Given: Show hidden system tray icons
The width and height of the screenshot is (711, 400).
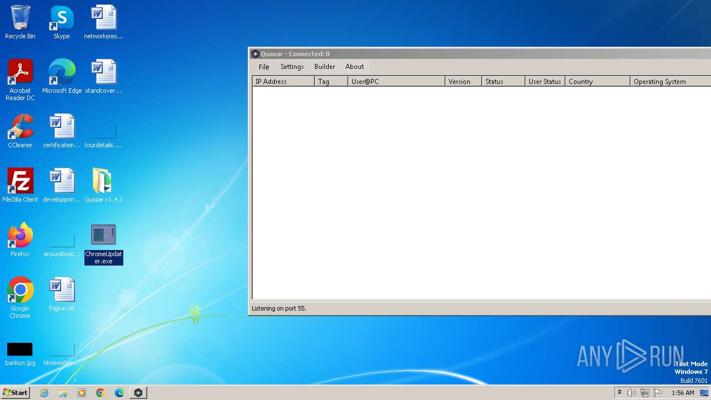Looking at the screenshot, I should (x=619, y=393).
